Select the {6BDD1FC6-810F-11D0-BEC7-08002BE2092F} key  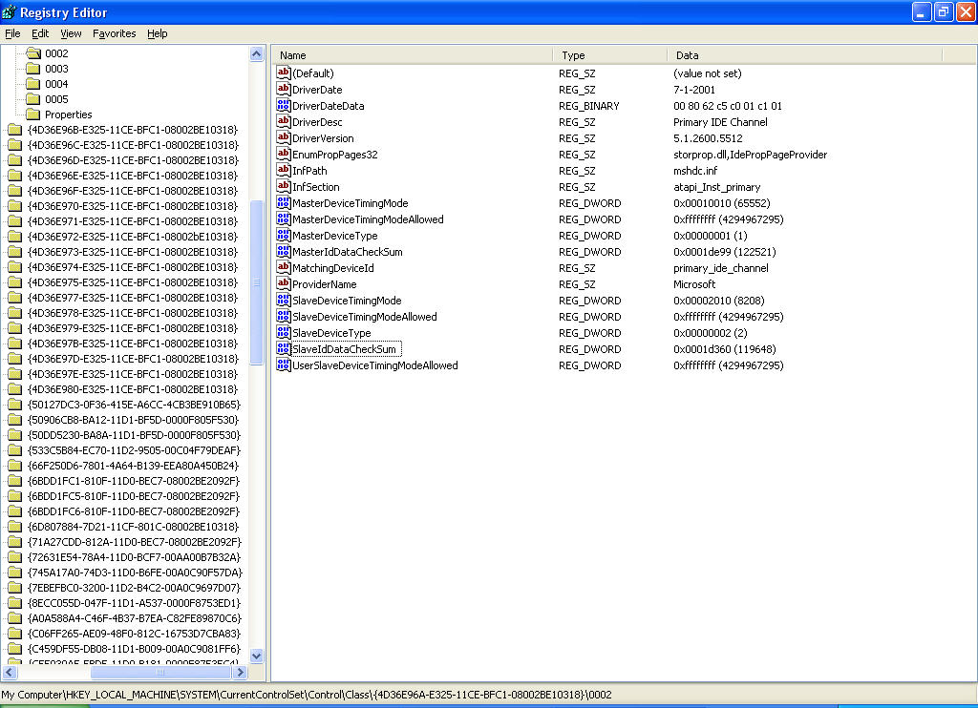pos(134,511)
